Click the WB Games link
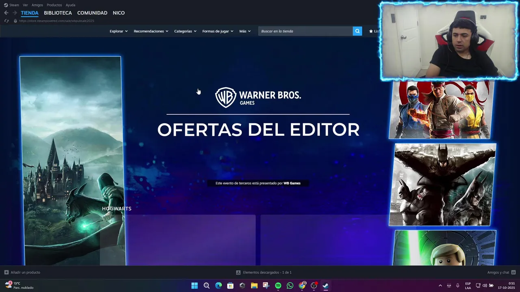520x292 pixels. point(292,183)
